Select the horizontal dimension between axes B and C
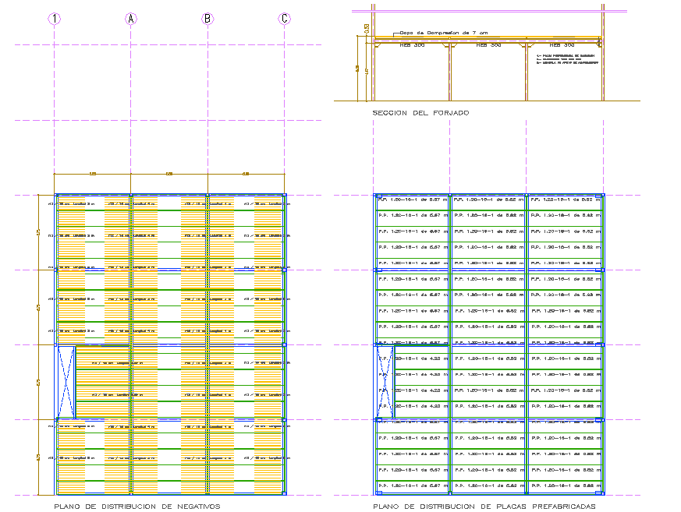681x512 pixels. tap(246, 173)
